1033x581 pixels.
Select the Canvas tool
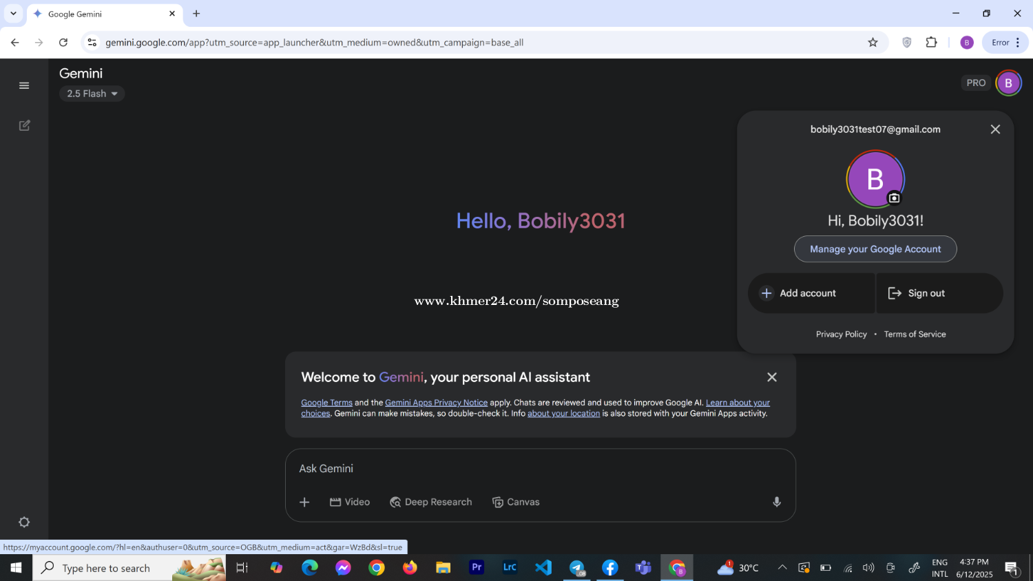[x=516, y=503]
